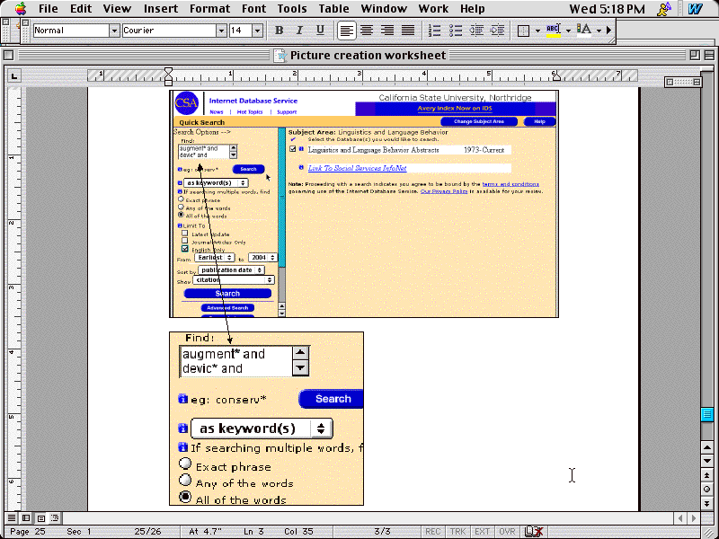Click the yellow running-figure menu bar icon
The height and width of the screenshot is (539, 719).
[x=664, y=8]
